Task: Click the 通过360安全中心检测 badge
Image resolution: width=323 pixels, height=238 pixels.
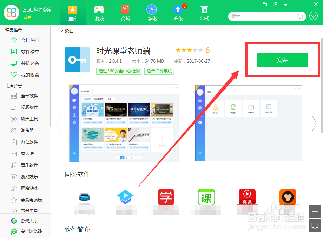Action: click(119, 71)
